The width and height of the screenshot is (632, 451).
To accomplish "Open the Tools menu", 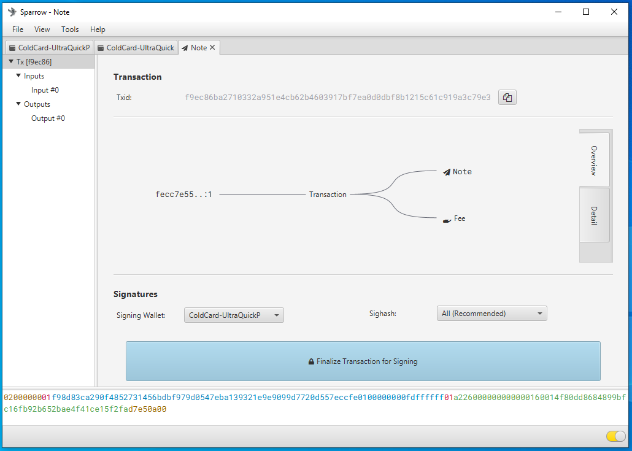I will [70, 29].
